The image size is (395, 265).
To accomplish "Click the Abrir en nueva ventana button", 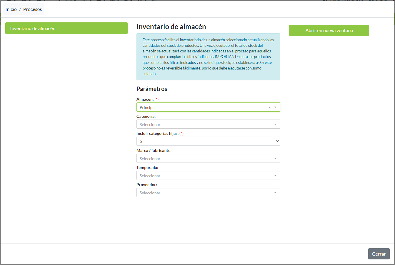I will click(329, 30).
